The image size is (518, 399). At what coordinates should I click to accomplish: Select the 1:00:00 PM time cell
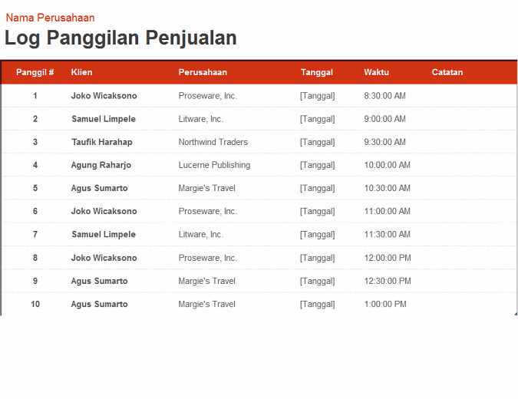(x=384, y=305)
